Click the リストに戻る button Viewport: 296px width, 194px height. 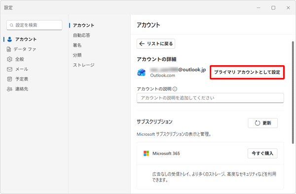(156, 44)
